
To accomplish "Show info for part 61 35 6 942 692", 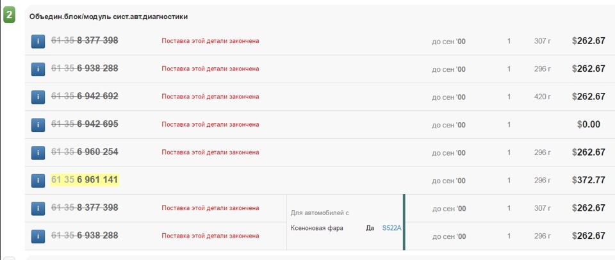I will point(38,97).
